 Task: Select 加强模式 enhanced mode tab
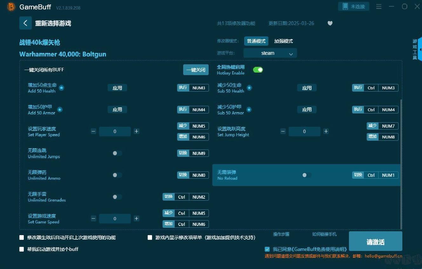tap(284, 41)
